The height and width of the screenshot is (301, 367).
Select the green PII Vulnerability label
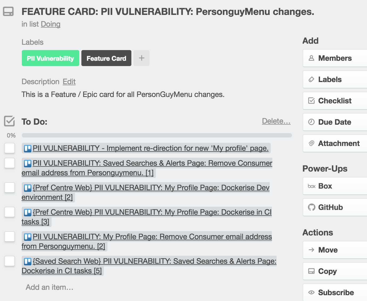[51, 58]
